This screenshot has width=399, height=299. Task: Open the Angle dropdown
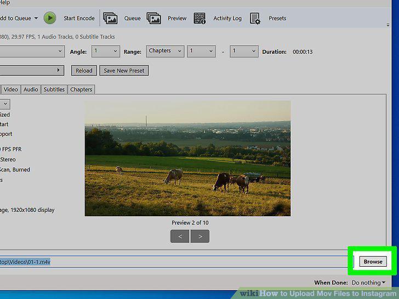(106, 51)
